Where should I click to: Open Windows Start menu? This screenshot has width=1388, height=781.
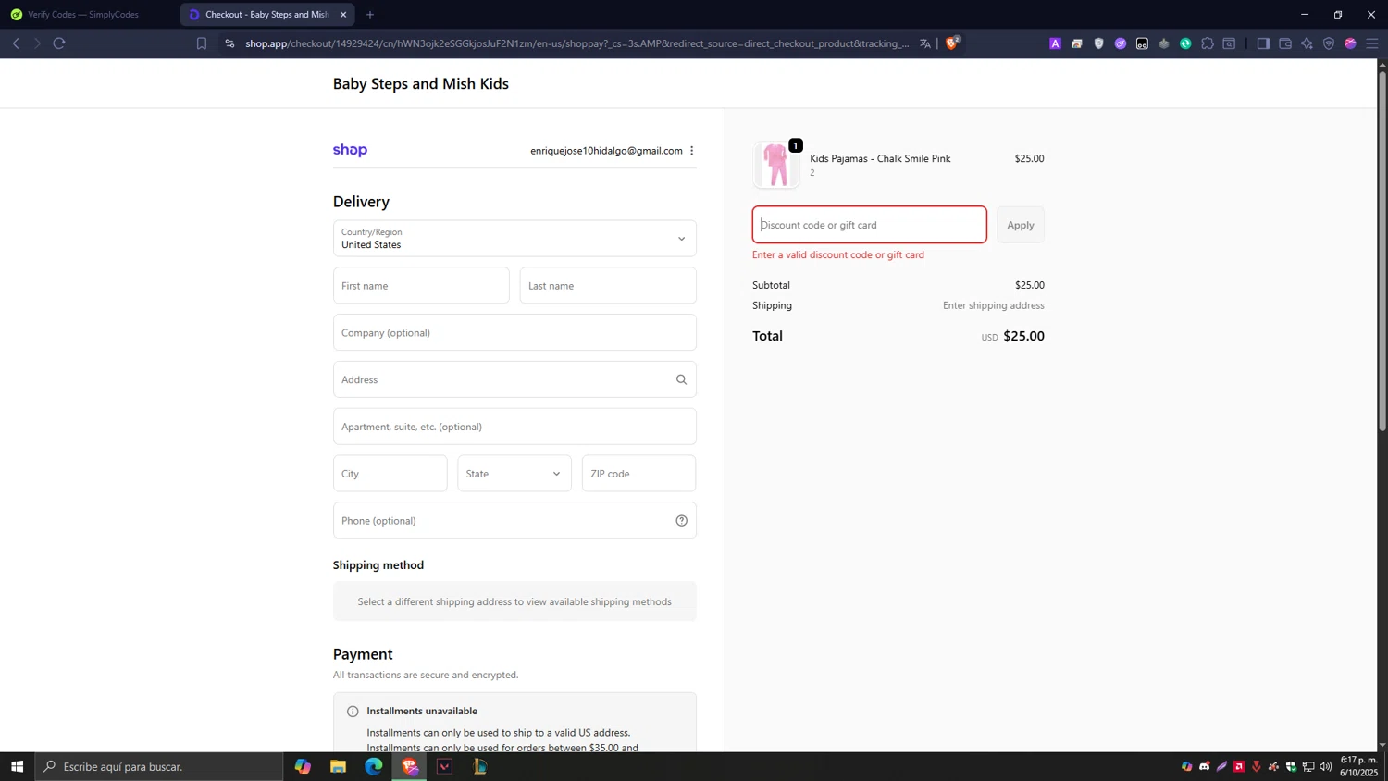(17, 766)
